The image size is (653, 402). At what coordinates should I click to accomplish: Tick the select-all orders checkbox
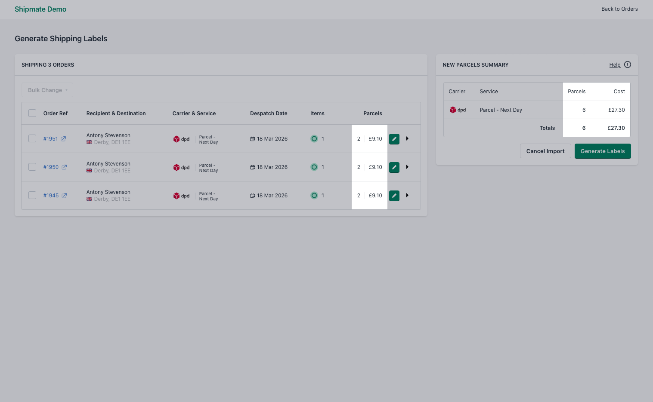(x=32, y=113)
